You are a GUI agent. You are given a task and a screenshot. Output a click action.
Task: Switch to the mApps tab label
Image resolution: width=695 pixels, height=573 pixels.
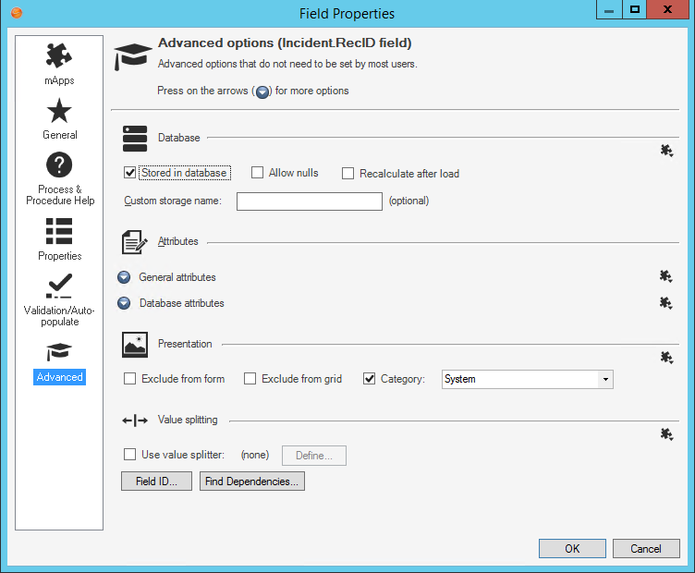[x=59, y=80]
